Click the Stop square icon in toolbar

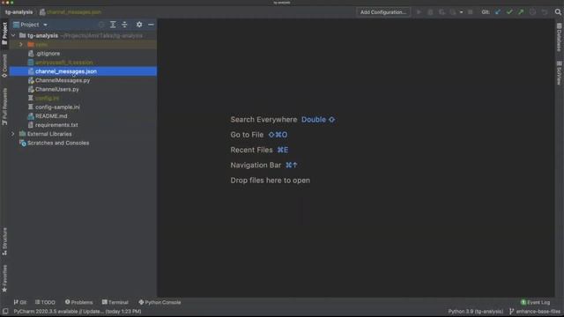[x=470, y=11]
